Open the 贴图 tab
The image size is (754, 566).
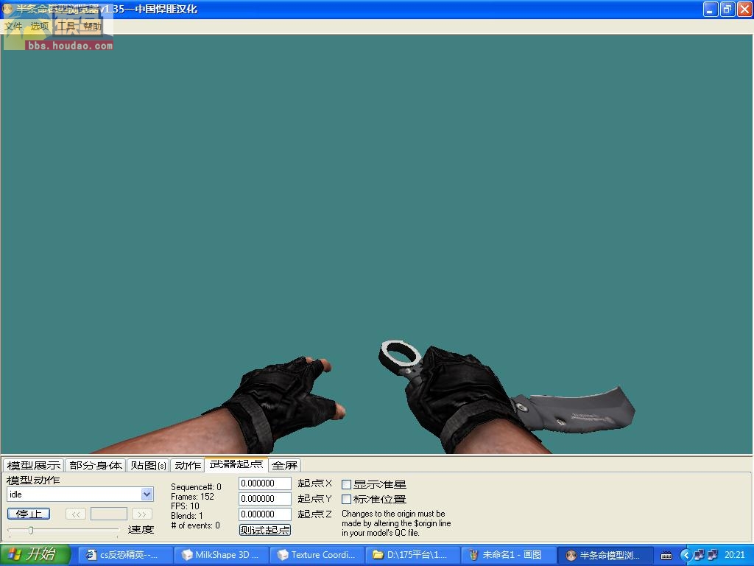click(148, 466)
